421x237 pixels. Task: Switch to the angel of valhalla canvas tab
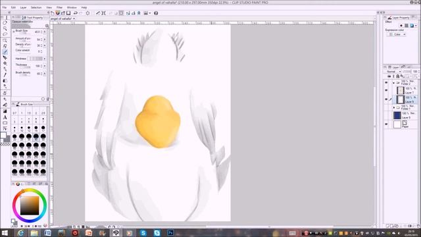coord(63,18)
